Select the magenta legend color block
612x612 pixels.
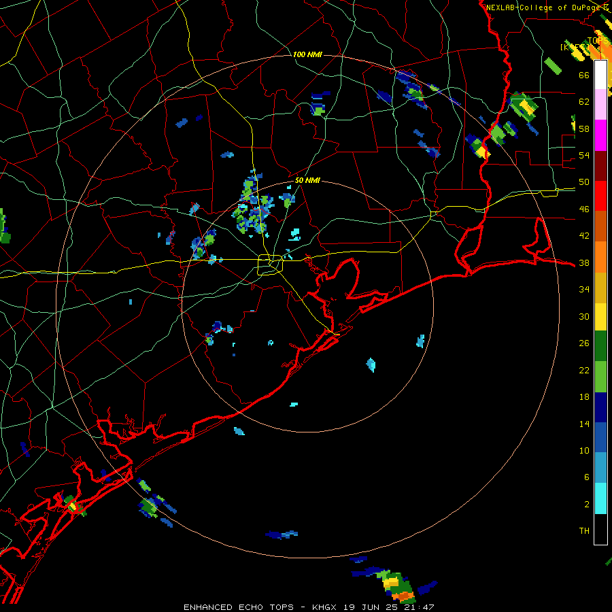tap(600, 135)
